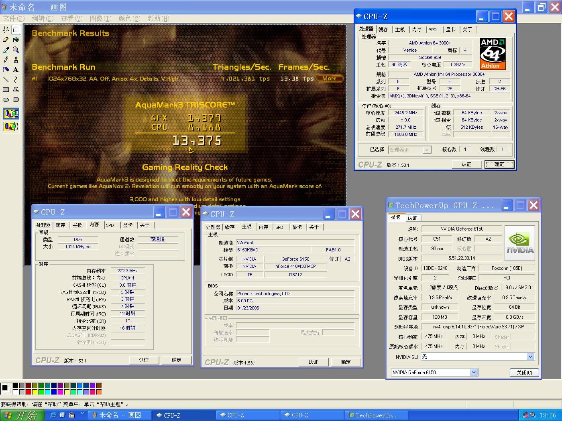Select the Pick Color eyedropper tool
This screenshot has width=562, height=421.
pyautogui.click(x=6, y=50)
